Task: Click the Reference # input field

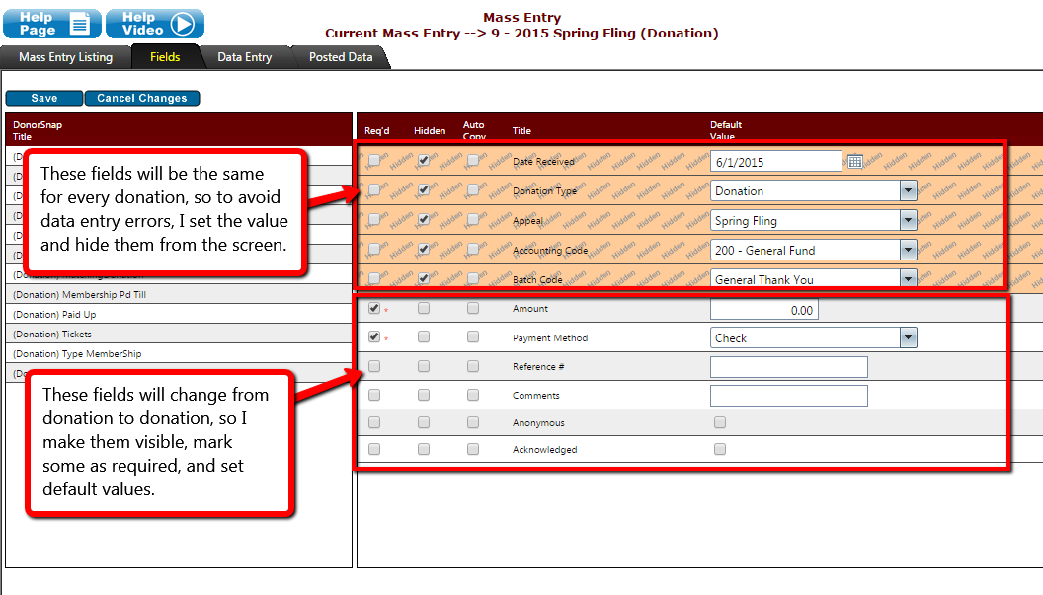Action: [x=788, y=367]
